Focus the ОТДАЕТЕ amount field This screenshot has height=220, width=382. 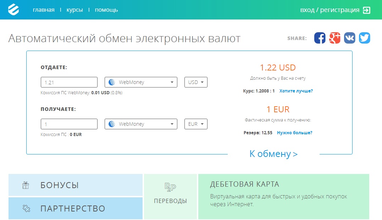pyautogui.click(x=69, y=82)
